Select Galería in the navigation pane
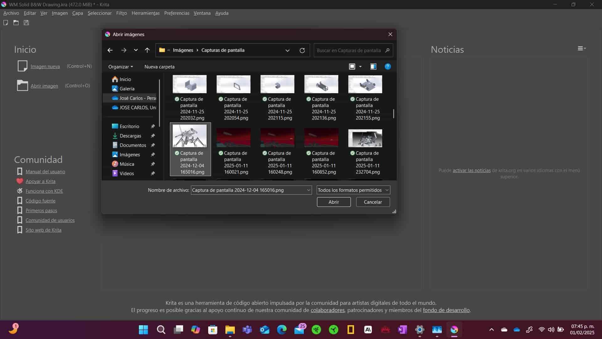This screenshot has height=339, width=602. click(127, 89)
